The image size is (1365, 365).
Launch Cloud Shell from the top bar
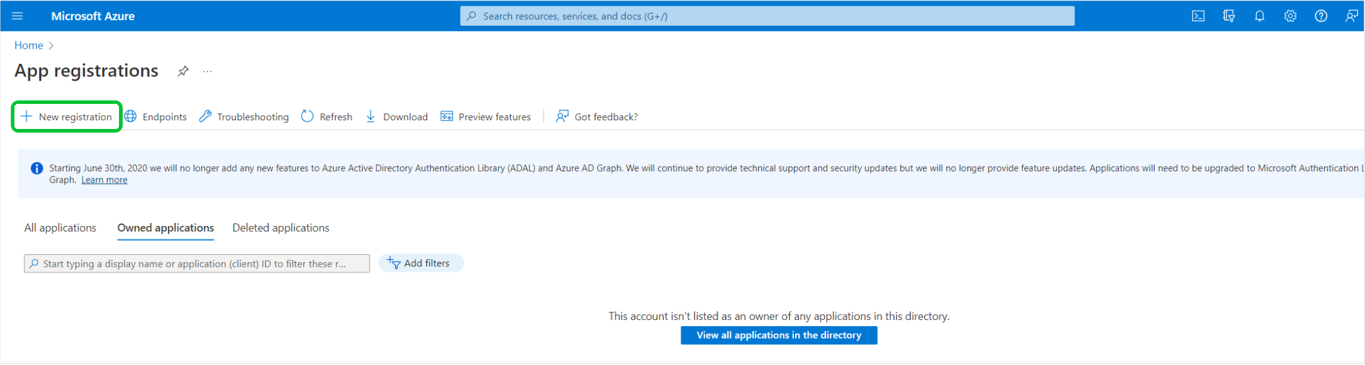pyautogui.click(x=1198, y=16)
